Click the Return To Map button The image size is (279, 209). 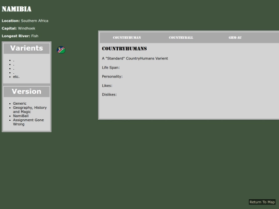(x=262, y=202)
